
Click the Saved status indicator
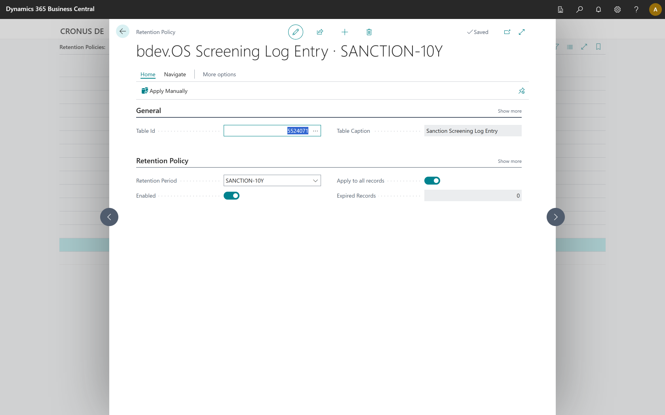click(x=478, y=32)
